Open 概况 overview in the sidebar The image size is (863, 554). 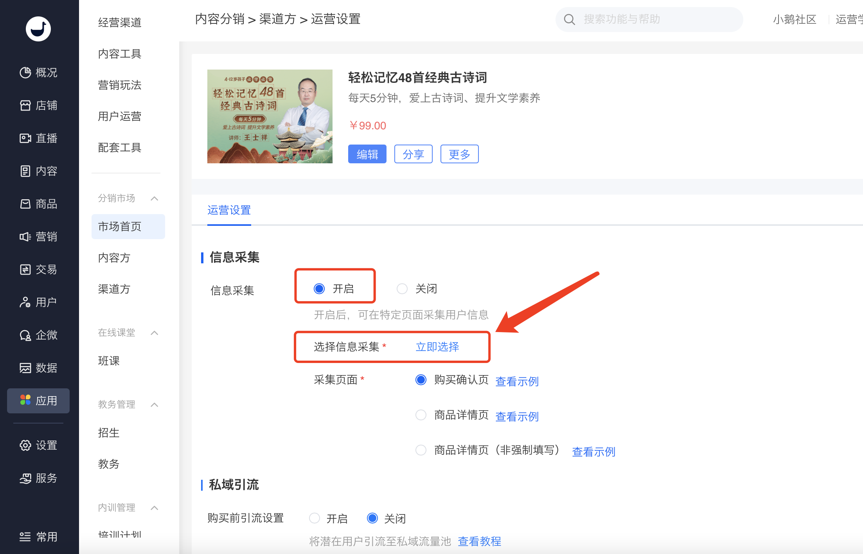(x=38, y=73)
